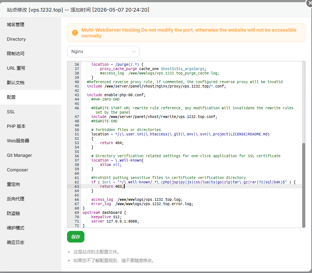The height and width of the screenshot is (273, 312).
Task: Click the error_log path line
Action: point(142,204)
